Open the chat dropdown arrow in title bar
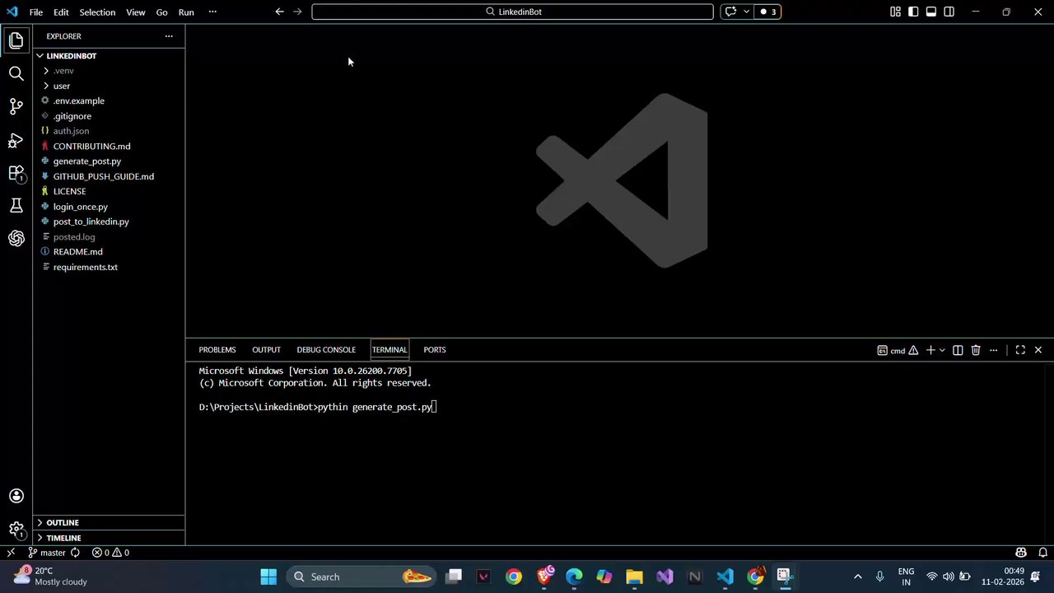Image resolution: width=1054 pixels, height=593 pixels. 746,12
